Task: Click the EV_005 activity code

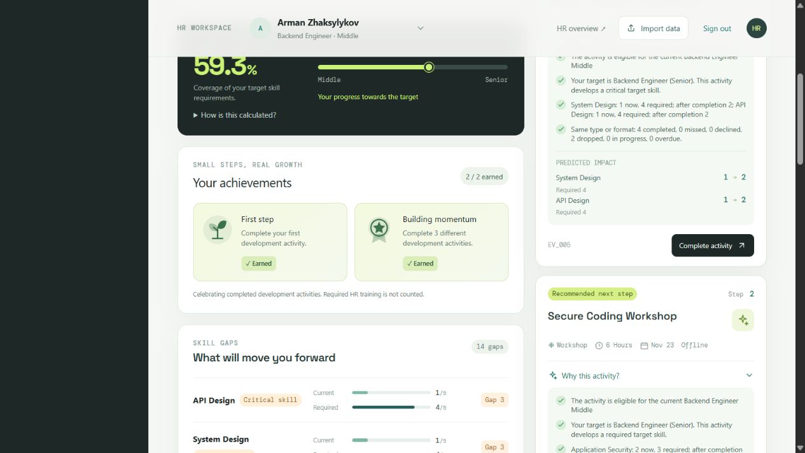Action: click(559, 245)
